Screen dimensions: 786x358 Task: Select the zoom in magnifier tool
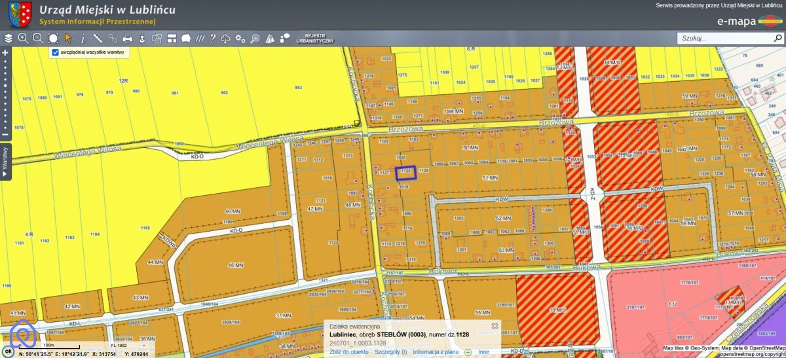click(23, 38)
